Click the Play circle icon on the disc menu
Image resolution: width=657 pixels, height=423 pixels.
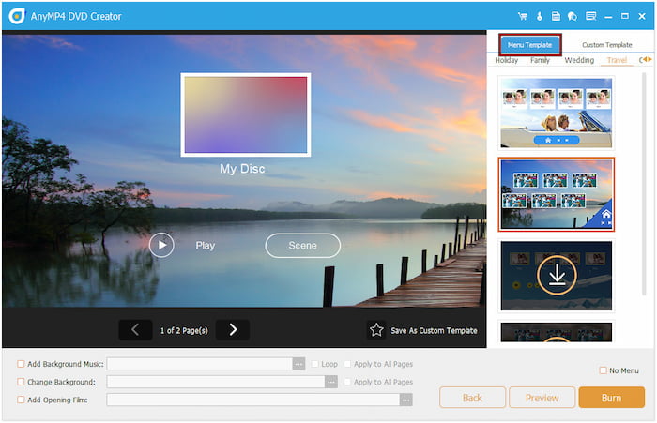pos(161,245)
